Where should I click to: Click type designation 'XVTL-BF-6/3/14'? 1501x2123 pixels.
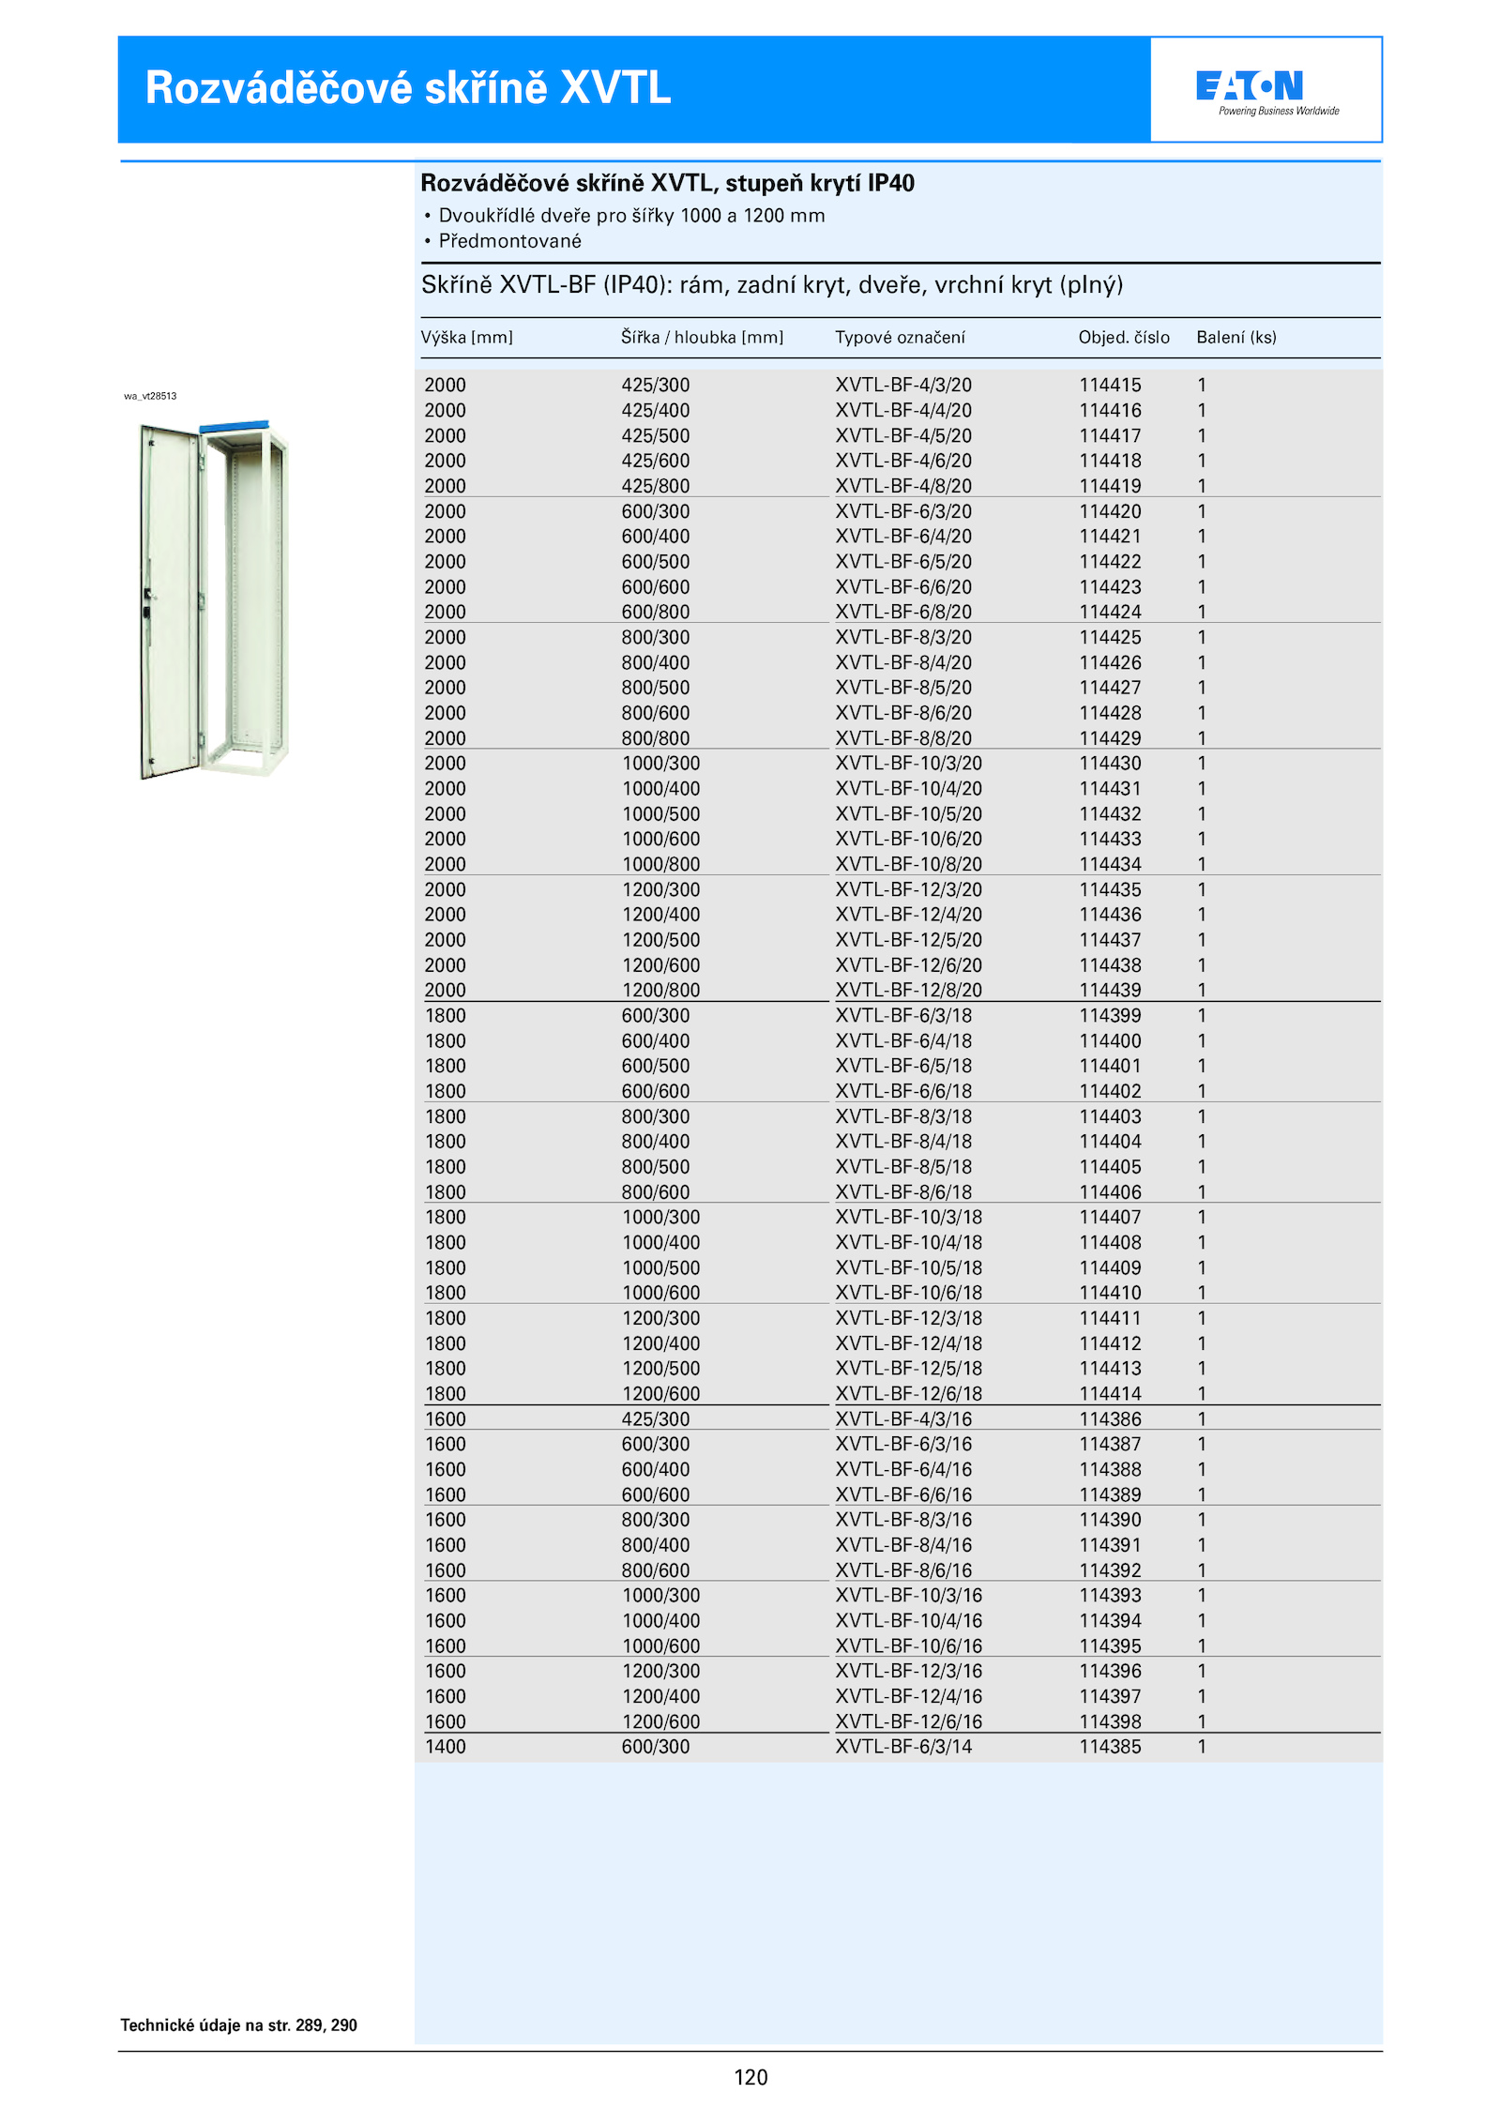click(x=903, y=1747)
